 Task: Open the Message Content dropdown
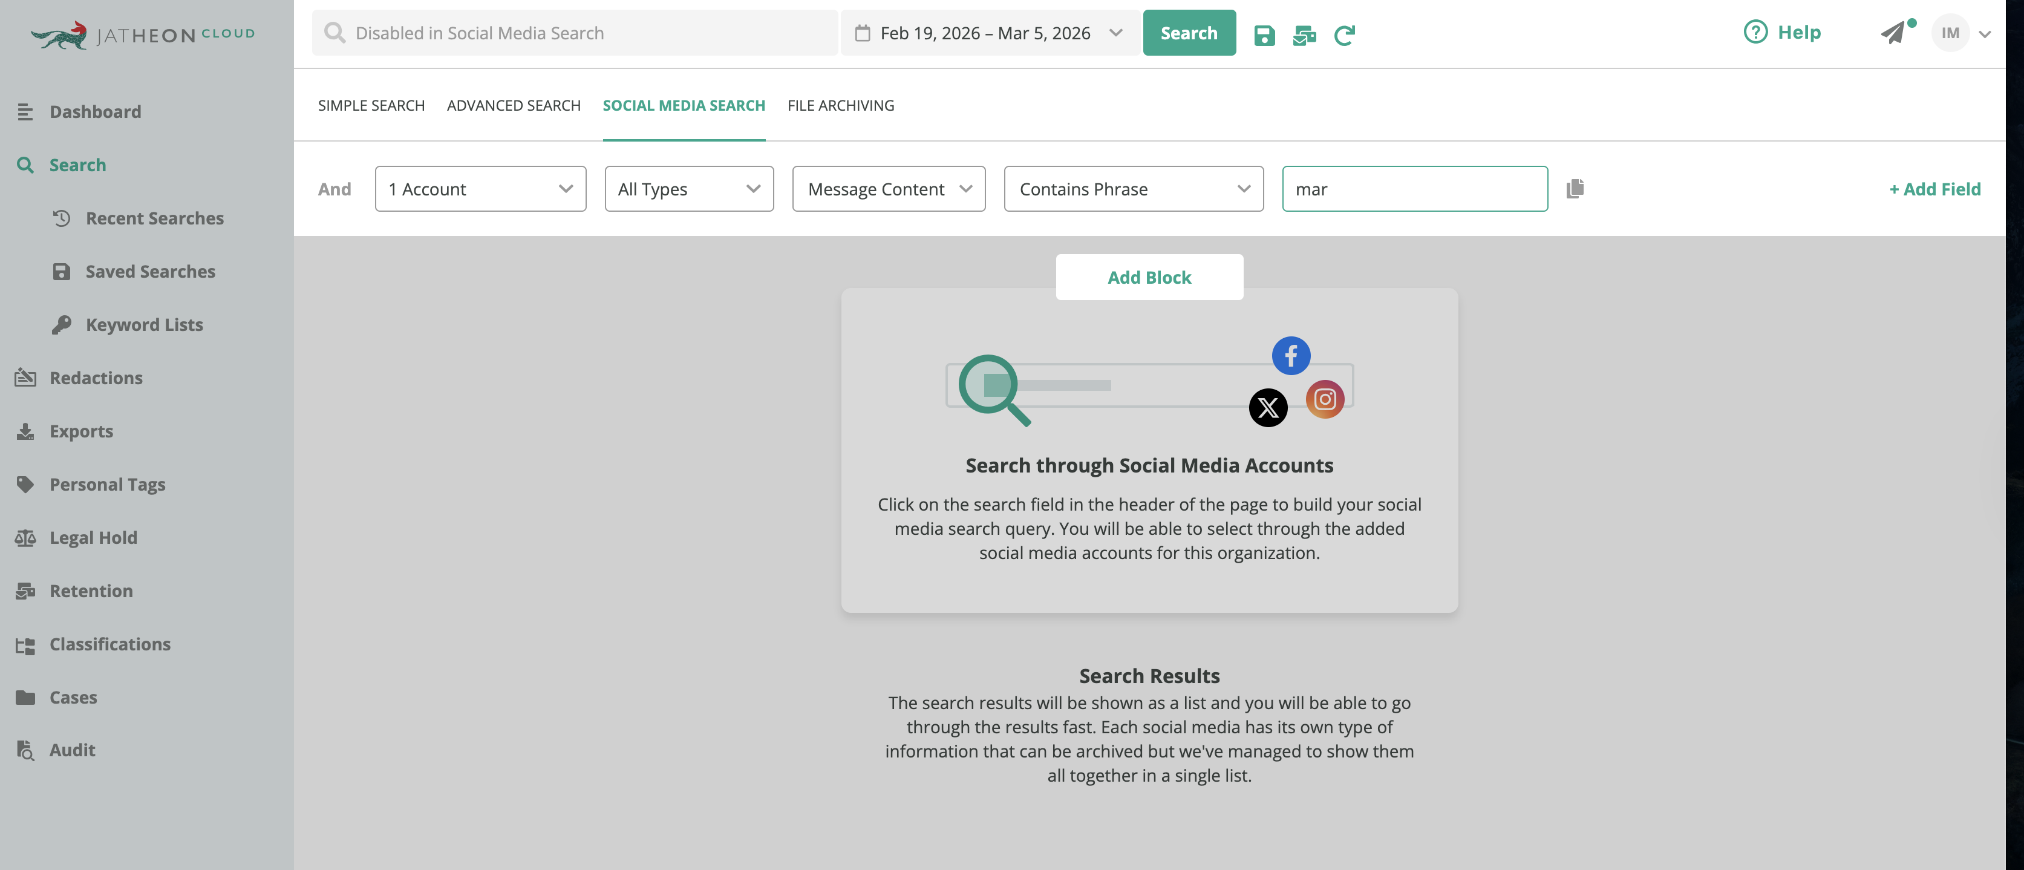(889, 189)
